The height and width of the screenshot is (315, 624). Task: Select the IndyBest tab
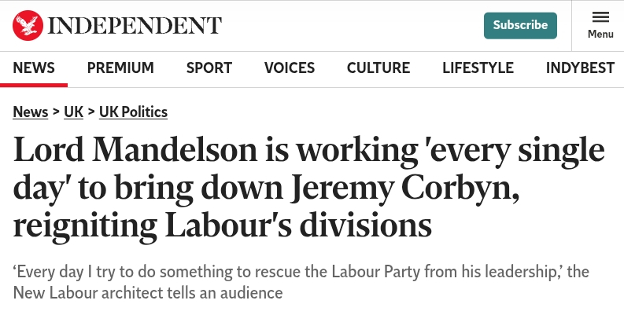(580, 68)
